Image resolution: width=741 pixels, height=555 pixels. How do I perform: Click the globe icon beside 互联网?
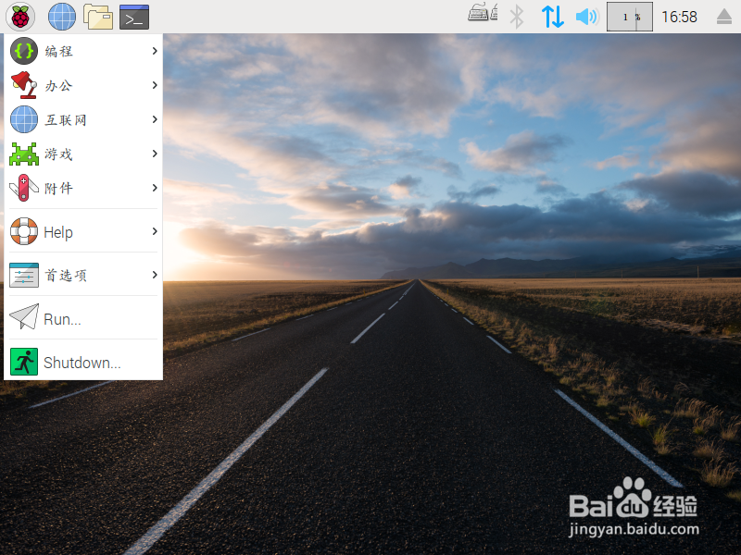24,119
